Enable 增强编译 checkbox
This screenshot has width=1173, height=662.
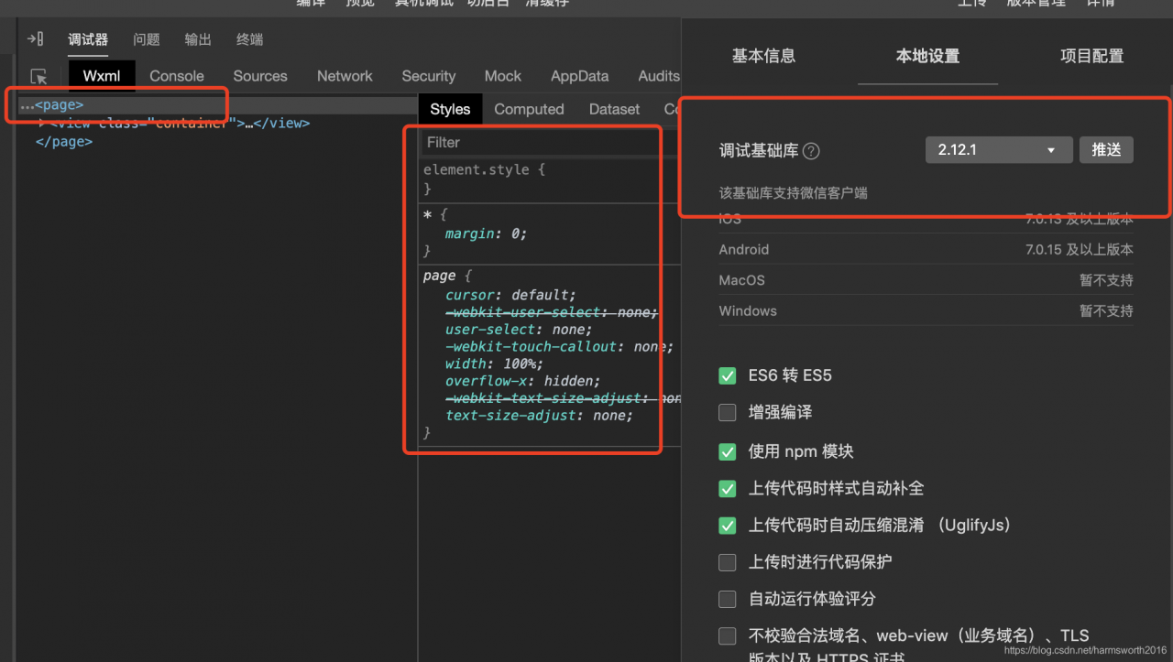(x=728, y=413)
